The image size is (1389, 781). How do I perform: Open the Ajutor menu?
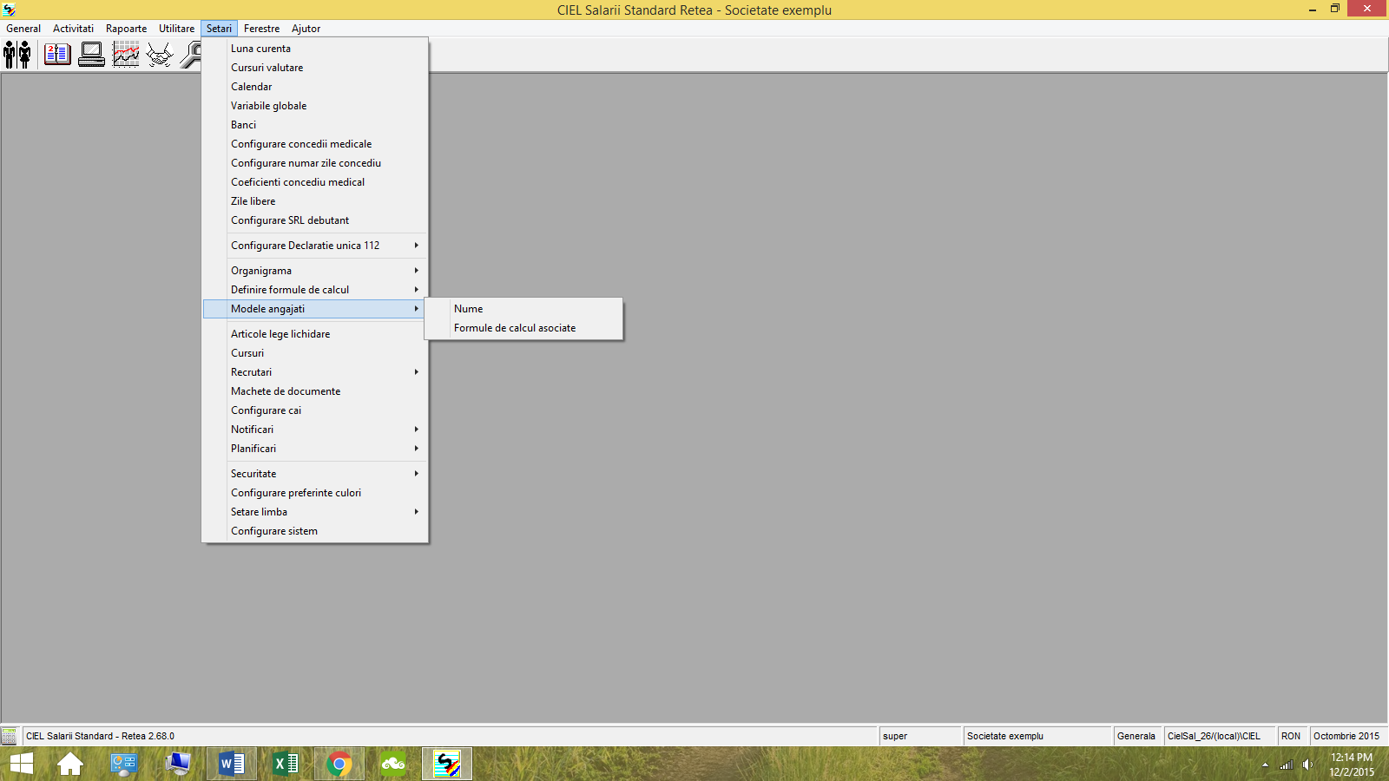pyautogui.click(x=306, y=29)
